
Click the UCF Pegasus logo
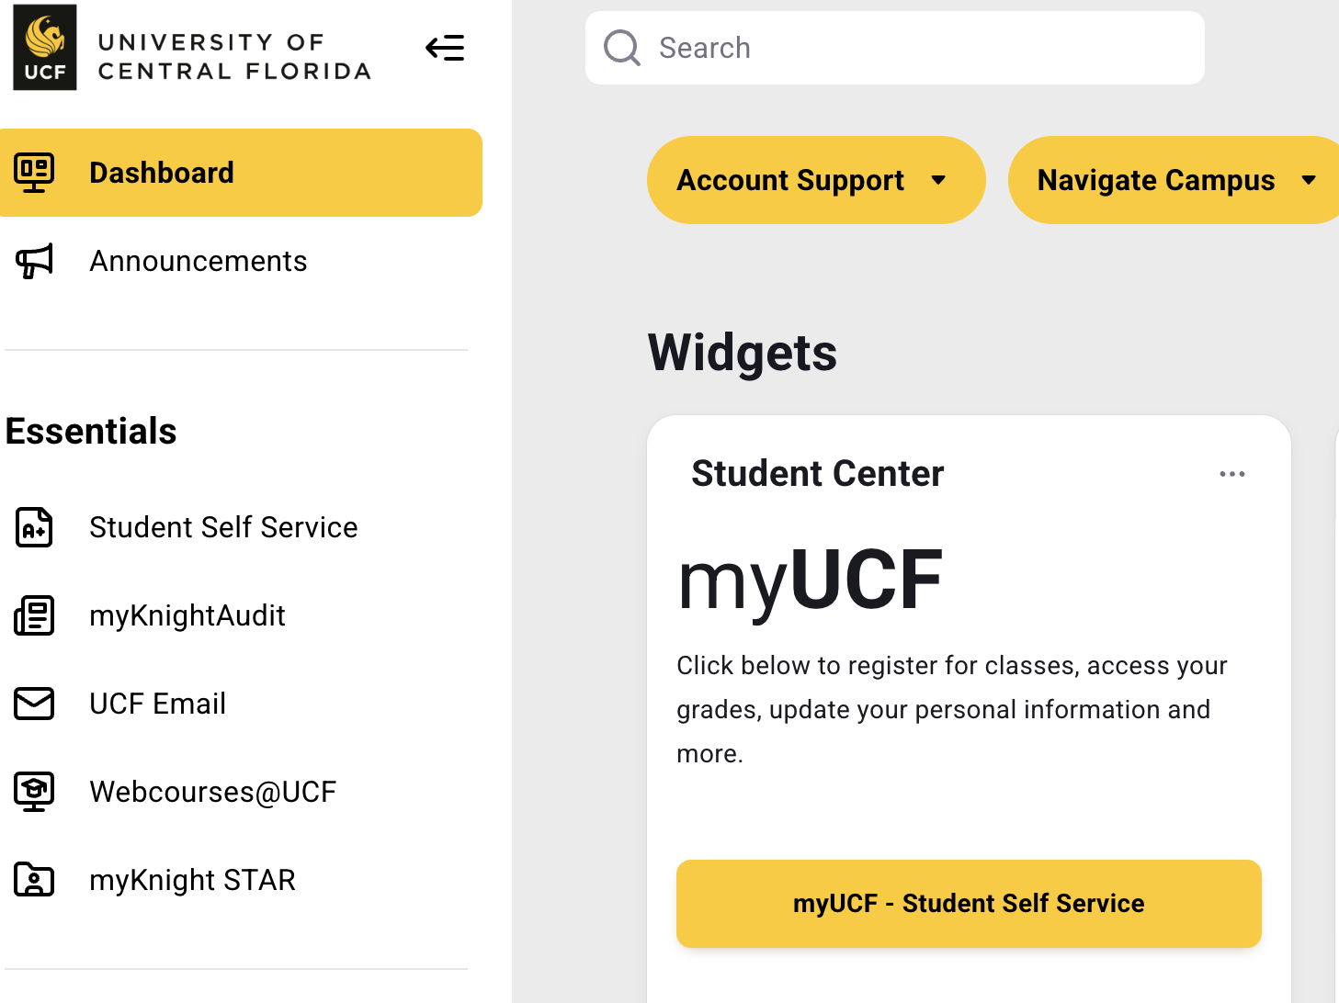(x=44, y=47)
